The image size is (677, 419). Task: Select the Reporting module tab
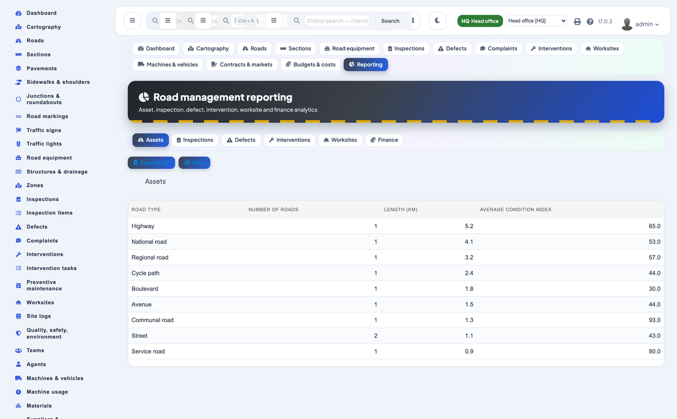point(366,64)
